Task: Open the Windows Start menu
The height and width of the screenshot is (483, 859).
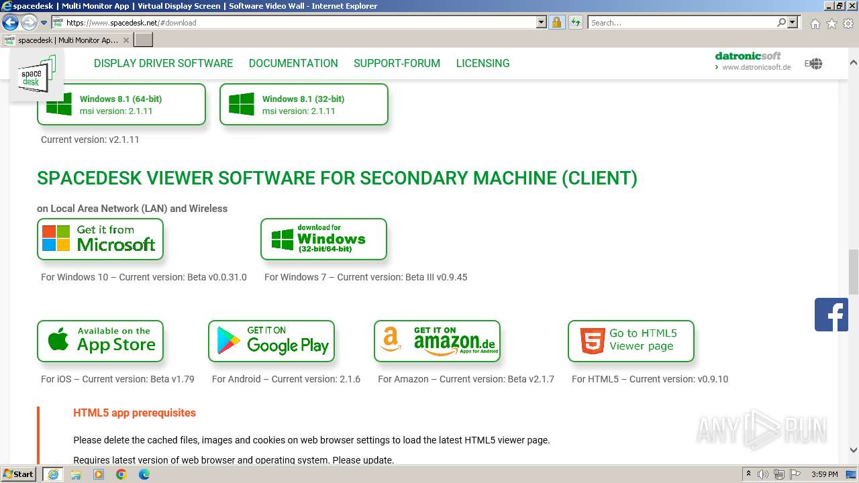Action: point(19,474)
